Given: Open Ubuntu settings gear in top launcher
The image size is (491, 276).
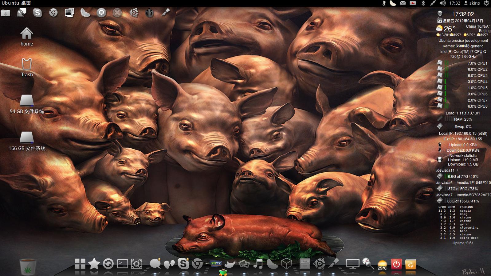Looking at the screenshot, I should pos(133,13).
